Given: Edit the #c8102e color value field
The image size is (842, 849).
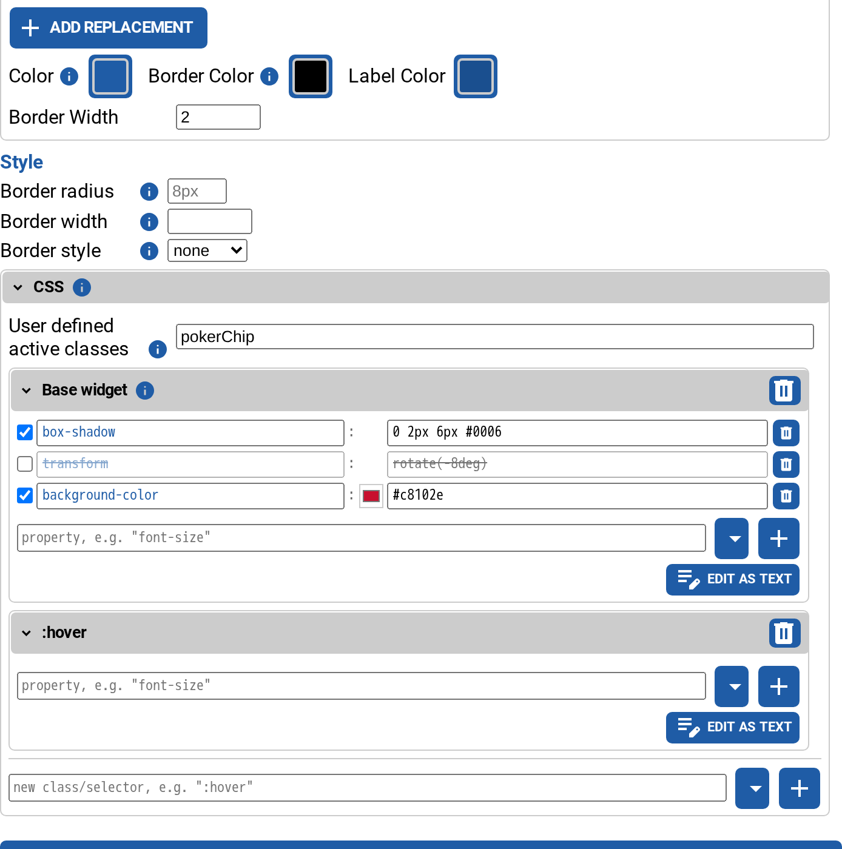Looking at the screenshot, I should tap(578, 496).
